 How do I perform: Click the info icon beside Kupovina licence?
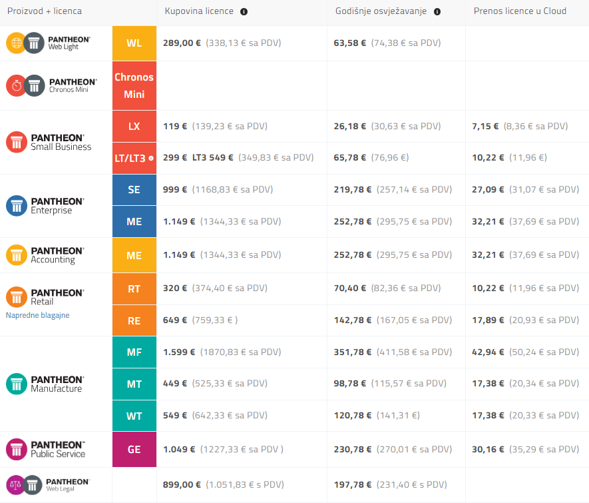tap(244, 11)
